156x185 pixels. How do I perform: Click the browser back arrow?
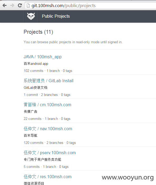click(4, 6)
